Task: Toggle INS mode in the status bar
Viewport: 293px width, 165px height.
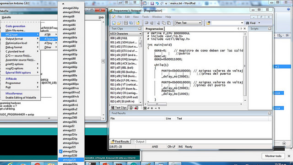Action: pyautogui.click(x=180, y=147)
